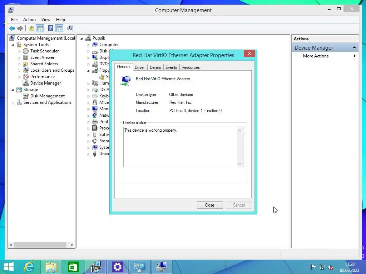Image resolution: width=366 pixels, height=274 pixels.
Task: Open the Action menu
Action: coord(29,20)
